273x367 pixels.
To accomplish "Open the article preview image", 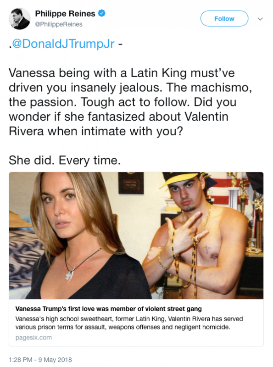I will point(136,235).
